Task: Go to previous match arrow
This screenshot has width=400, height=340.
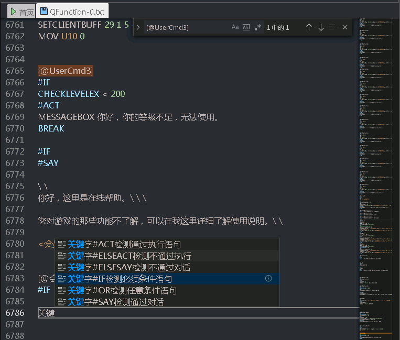Action: click(309, 27)
